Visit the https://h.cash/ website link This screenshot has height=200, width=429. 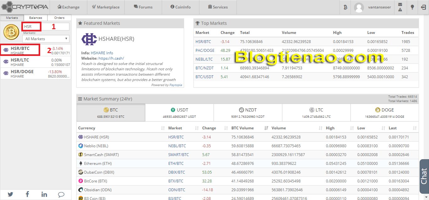click(111, 58)
